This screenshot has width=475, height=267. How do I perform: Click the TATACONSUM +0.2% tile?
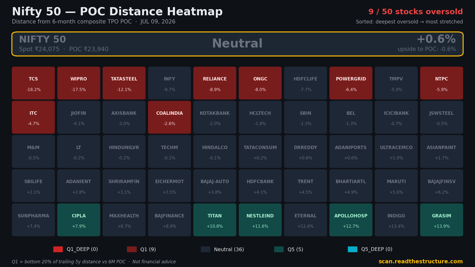click(x=260, y=151)
